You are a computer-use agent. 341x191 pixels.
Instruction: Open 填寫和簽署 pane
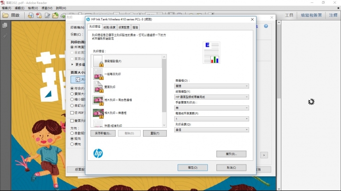311,15
